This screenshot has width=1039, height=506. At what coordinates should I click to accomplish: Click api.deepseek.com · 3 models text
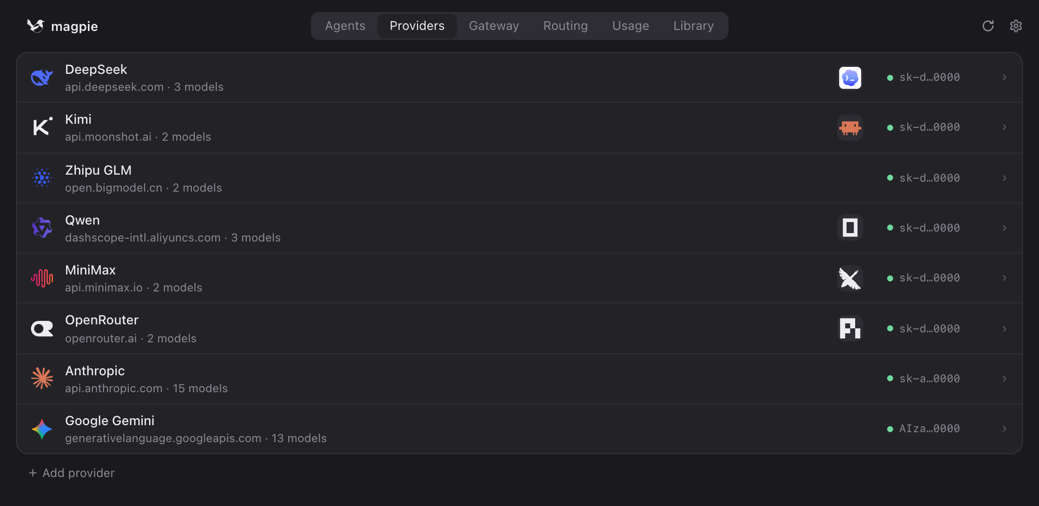pos(144,87)
